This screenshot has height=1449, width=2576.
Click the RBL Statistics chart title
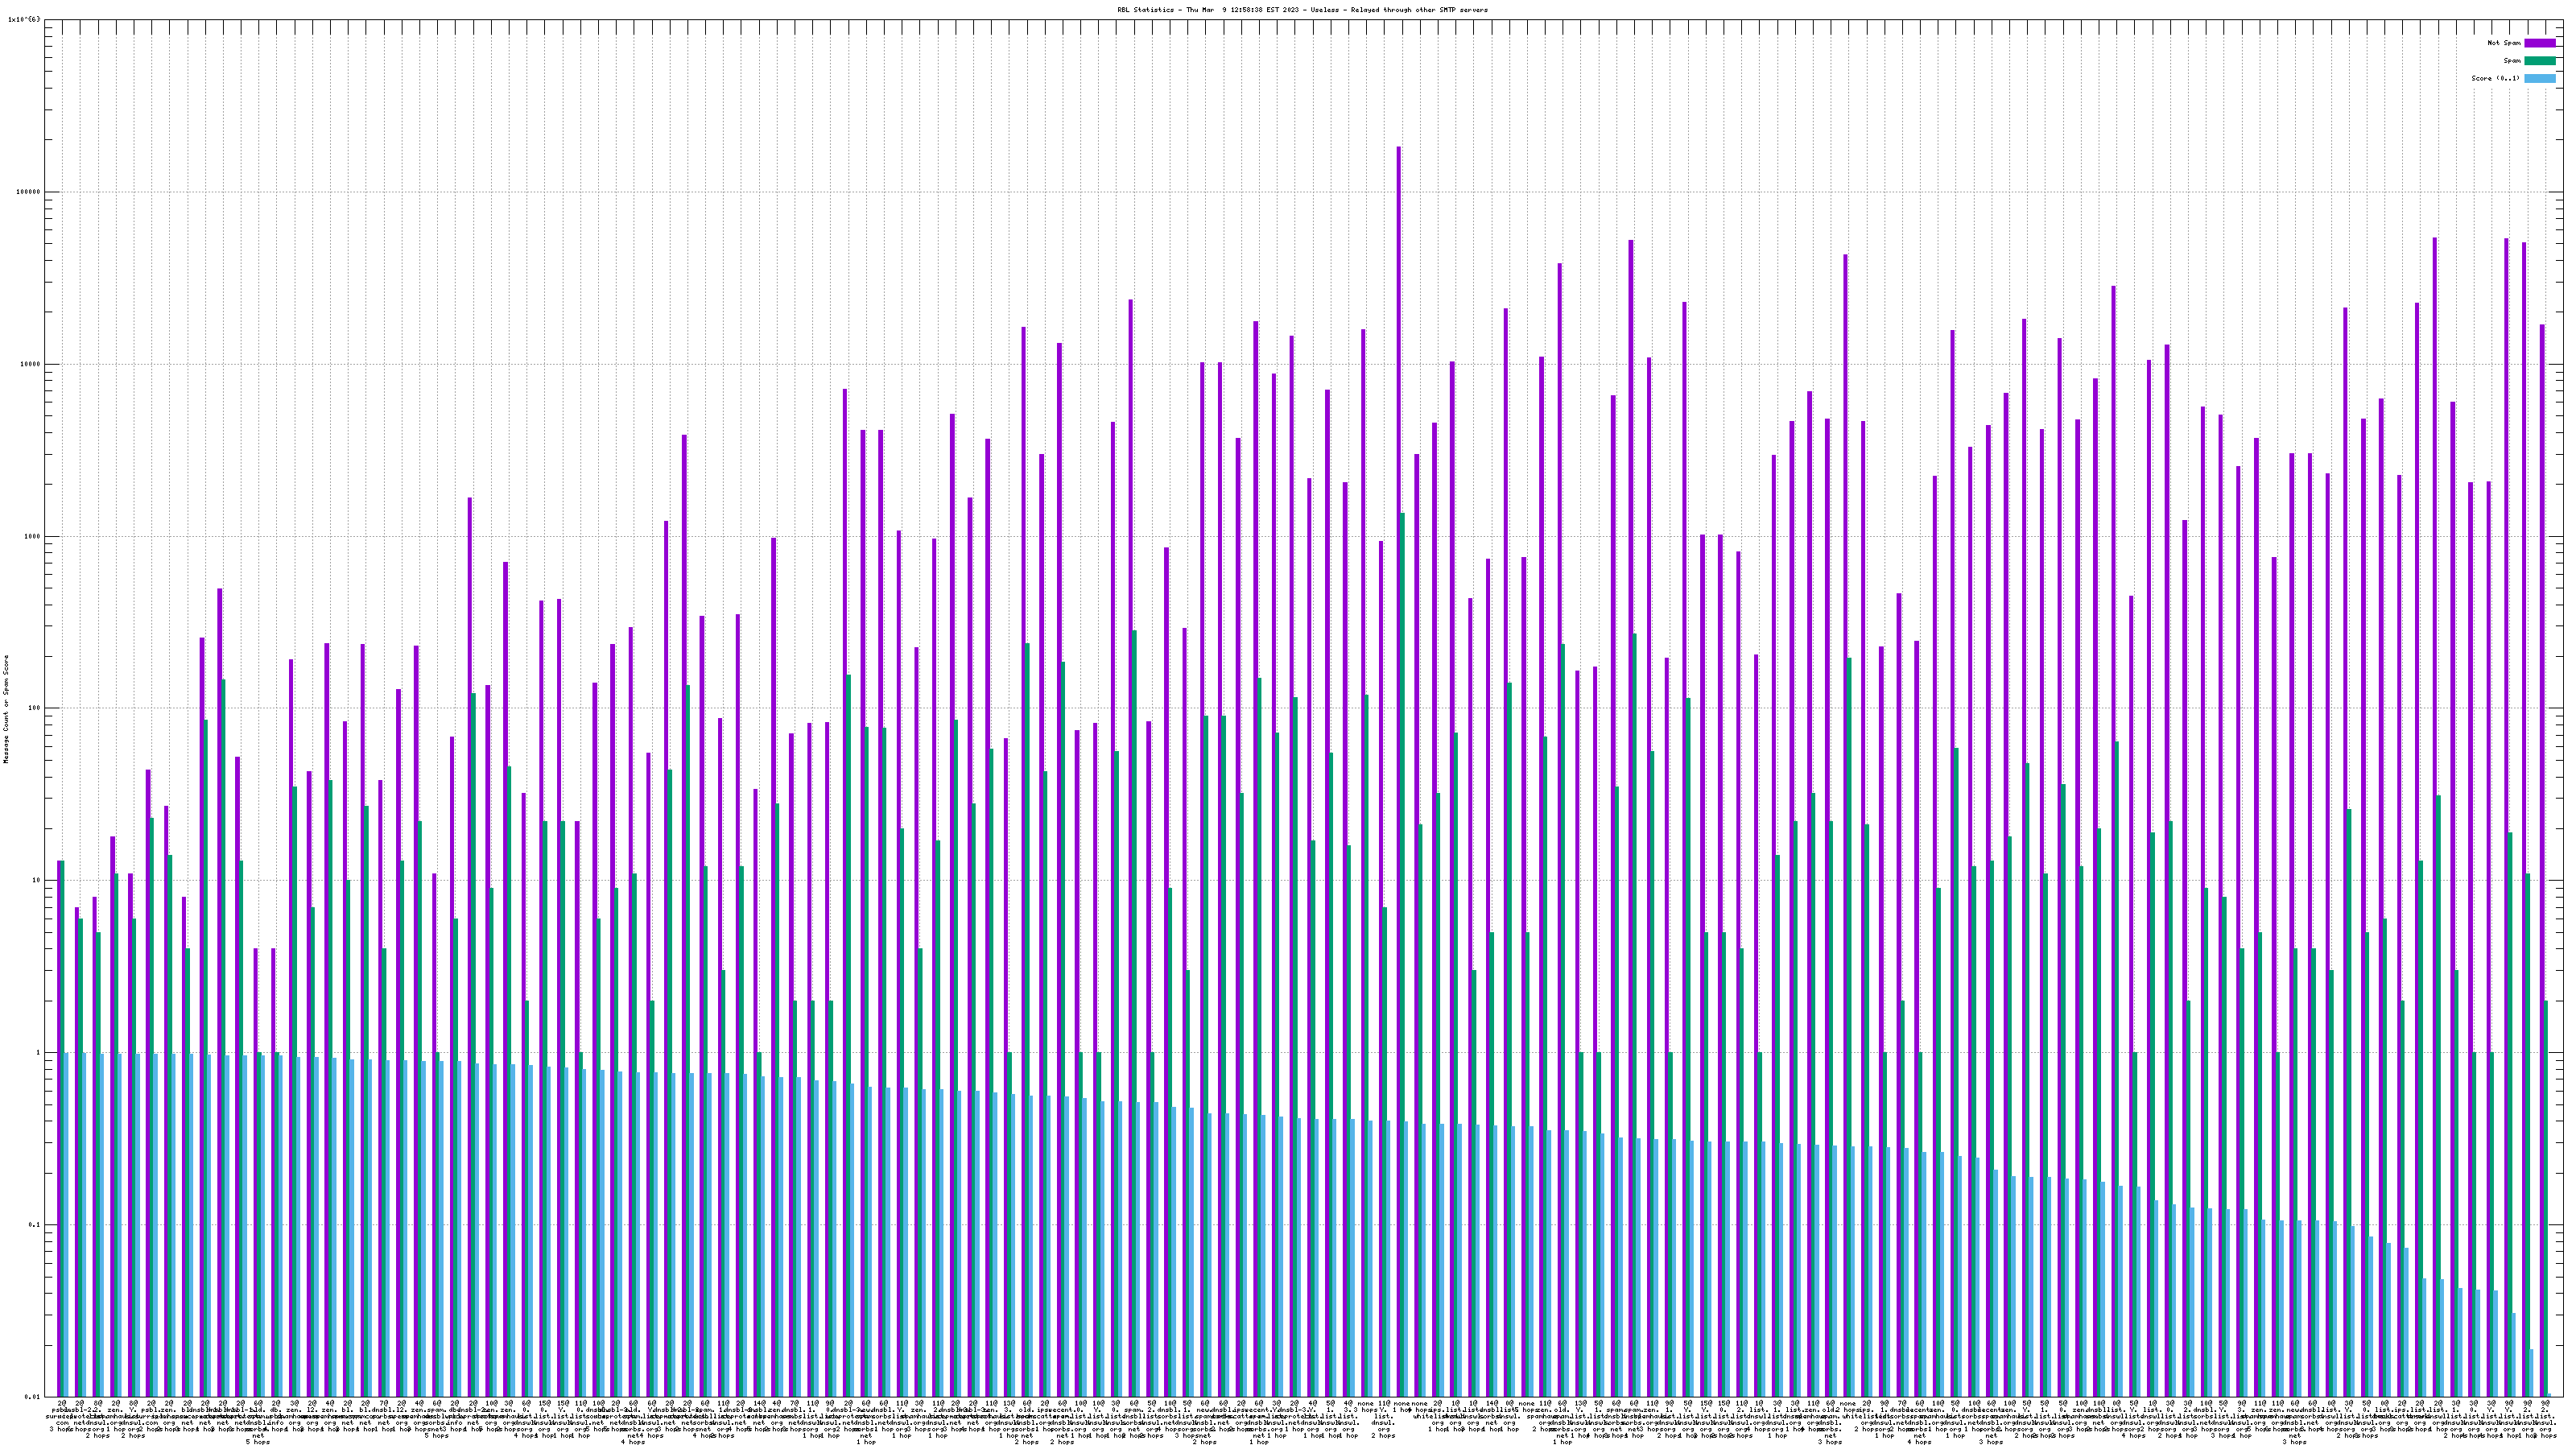1302,10
